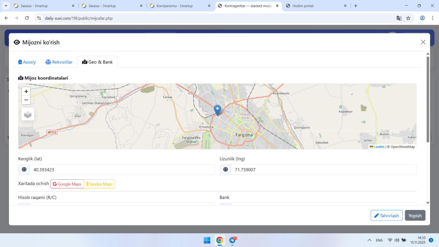Click the globe icon beside latitude field

[24, 169]
